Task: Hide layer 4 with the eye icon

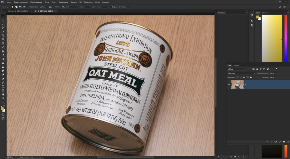Action: tap(229, 84)
